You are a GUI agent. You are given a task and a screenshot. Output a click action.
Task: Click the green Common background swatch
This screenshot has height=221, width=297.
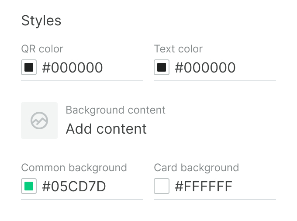click(29, 186)
